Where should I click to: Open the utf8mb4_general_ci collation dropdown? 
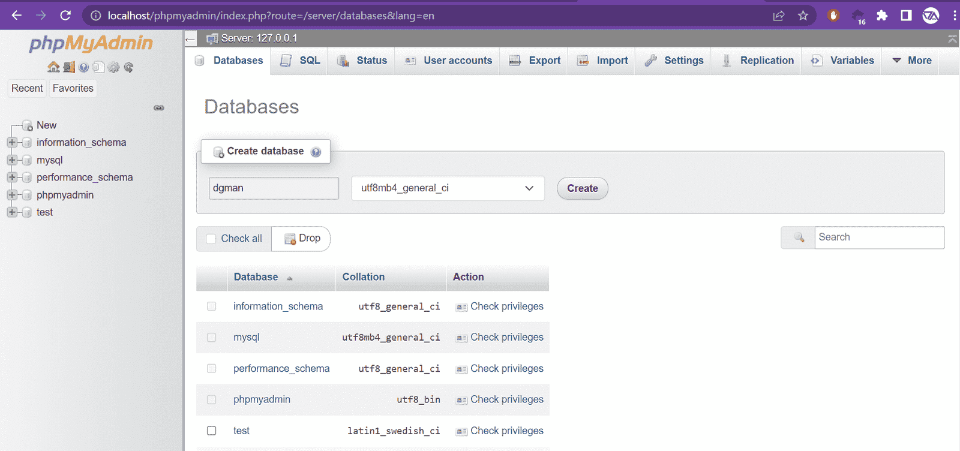point(448,188)
